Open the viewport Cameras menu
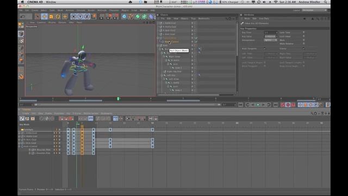 click(x=41, y=22)
